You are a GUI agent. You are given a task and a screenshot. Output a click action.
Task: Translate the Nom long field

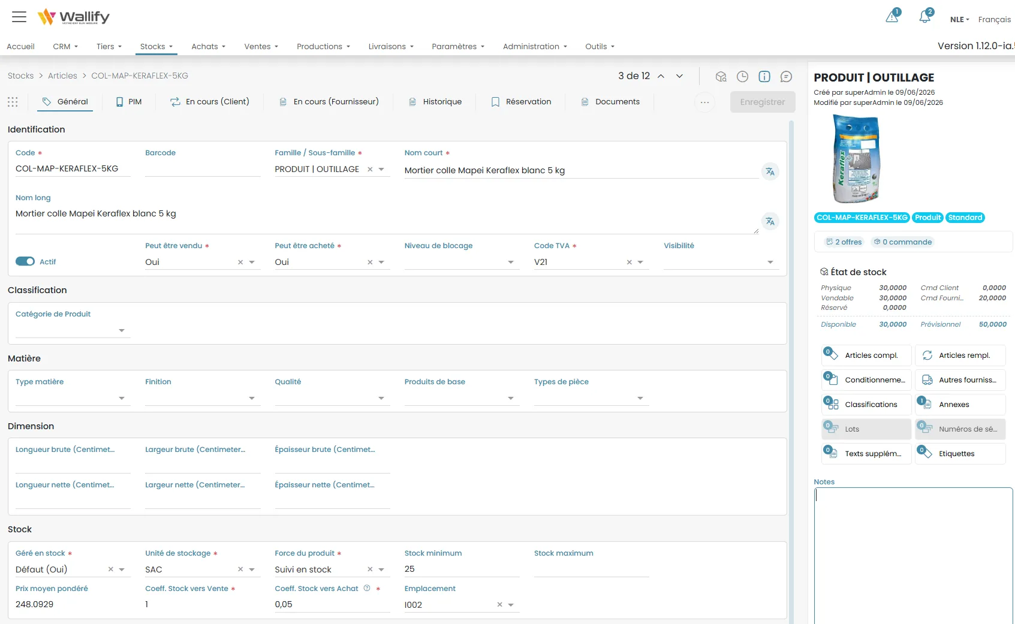(x=770, y=221)
